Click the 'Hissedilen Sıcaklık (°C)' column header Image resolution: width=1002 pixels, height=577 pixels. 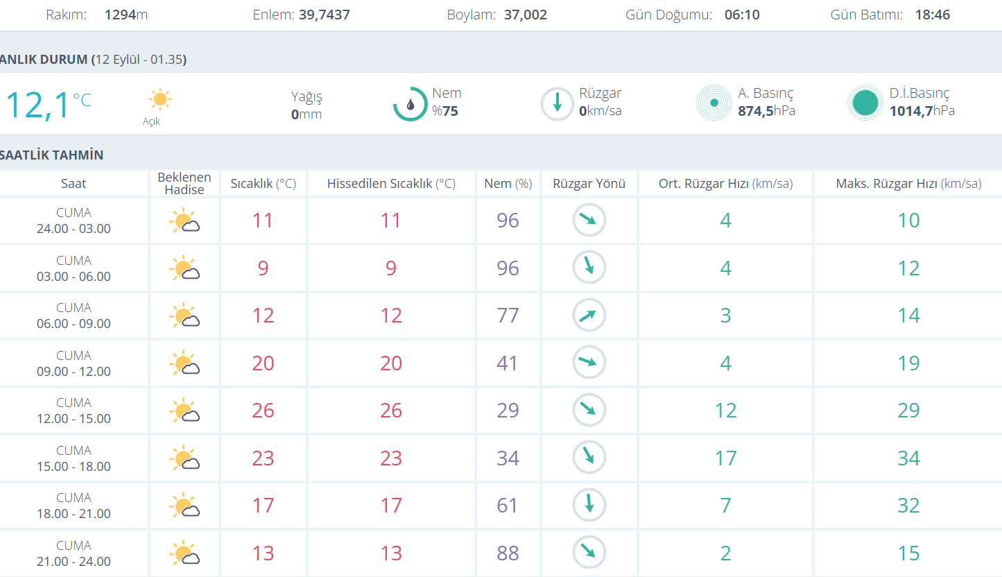click(391, 184)
